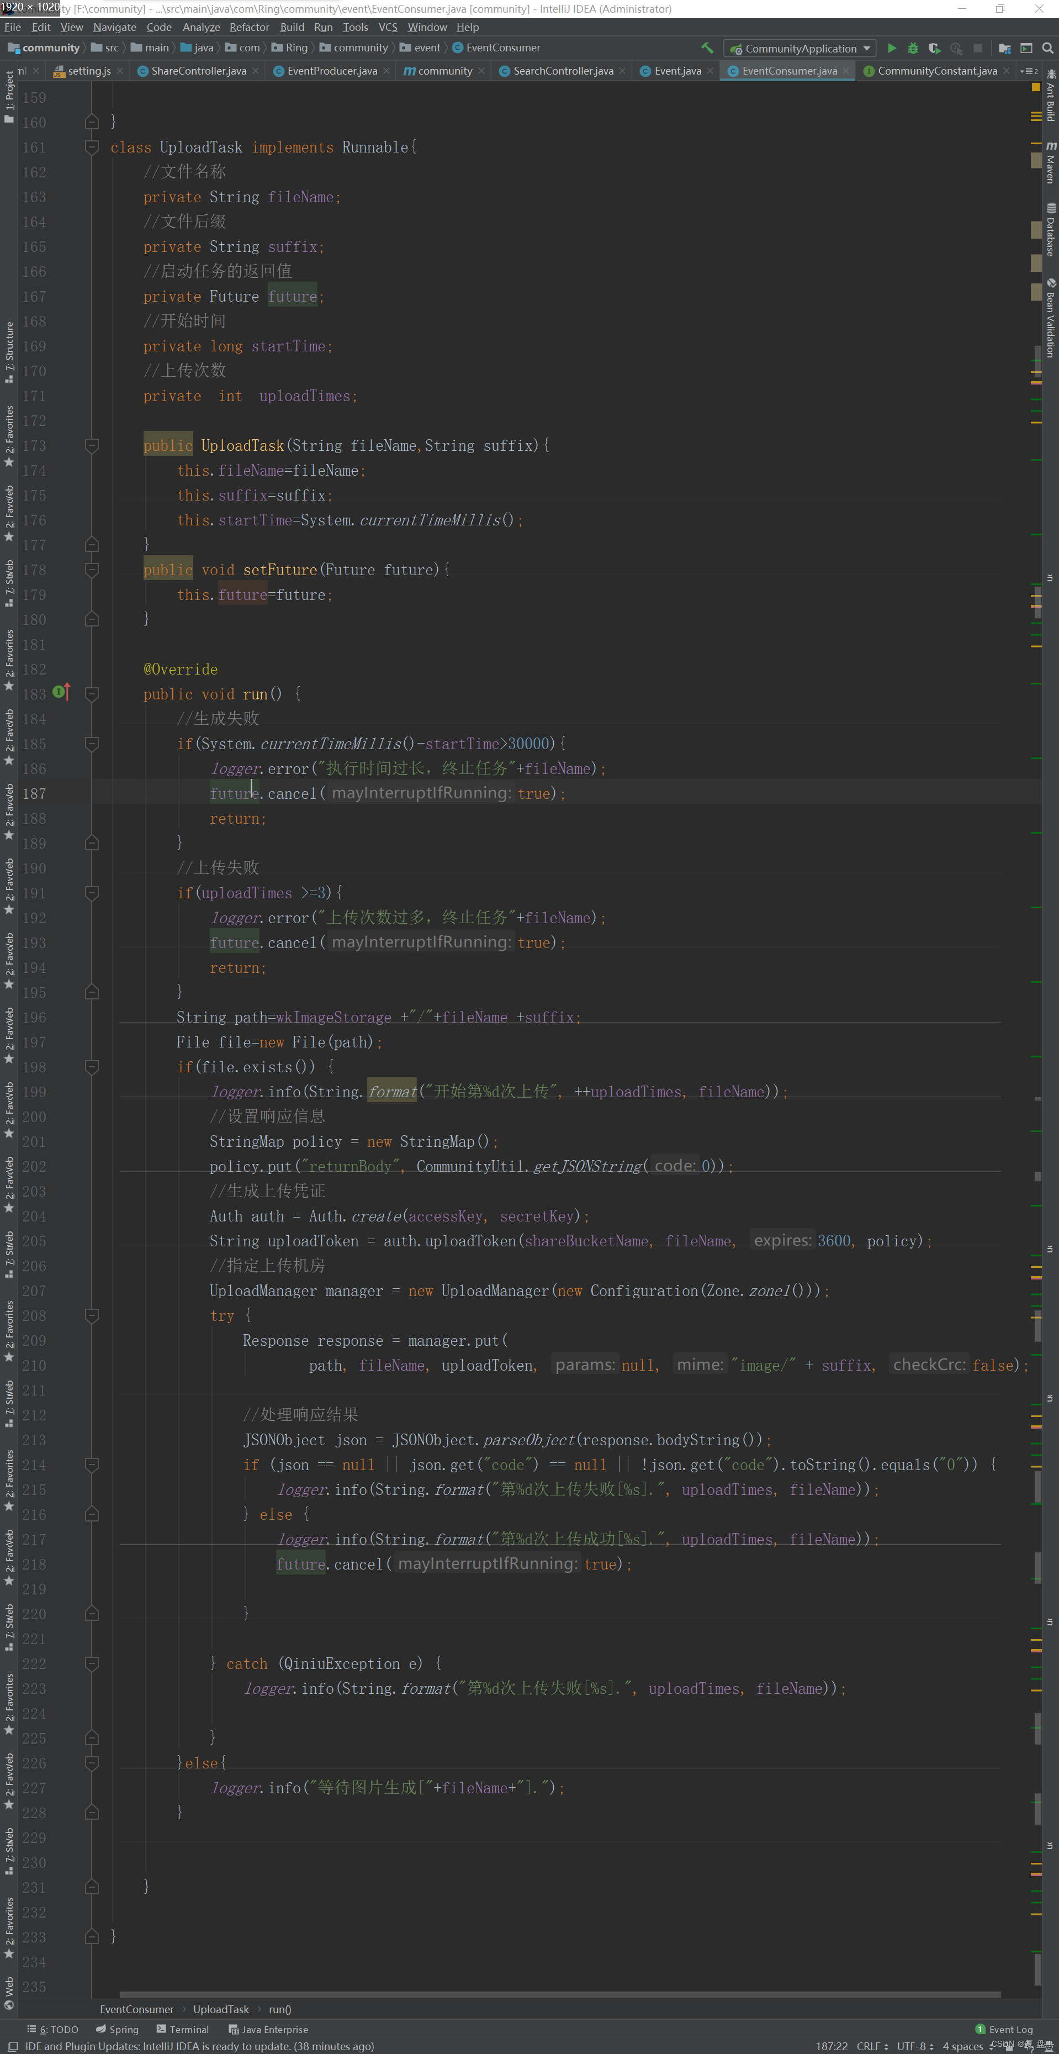The image size is (1059, 2054).
Task: Close the ShareController.java tab
Action: (255, 71)
